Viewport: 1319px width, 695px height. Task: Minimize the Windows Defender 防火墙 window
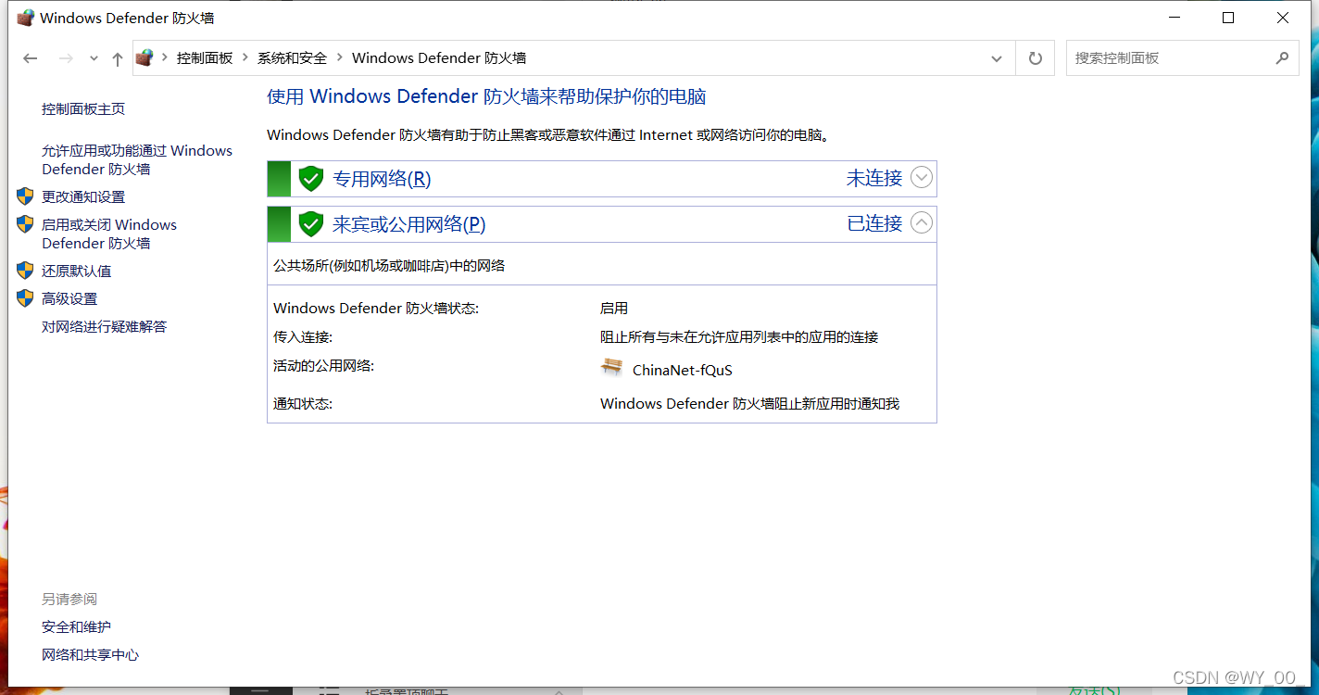pyautogui.click(x=1174, y=18)
